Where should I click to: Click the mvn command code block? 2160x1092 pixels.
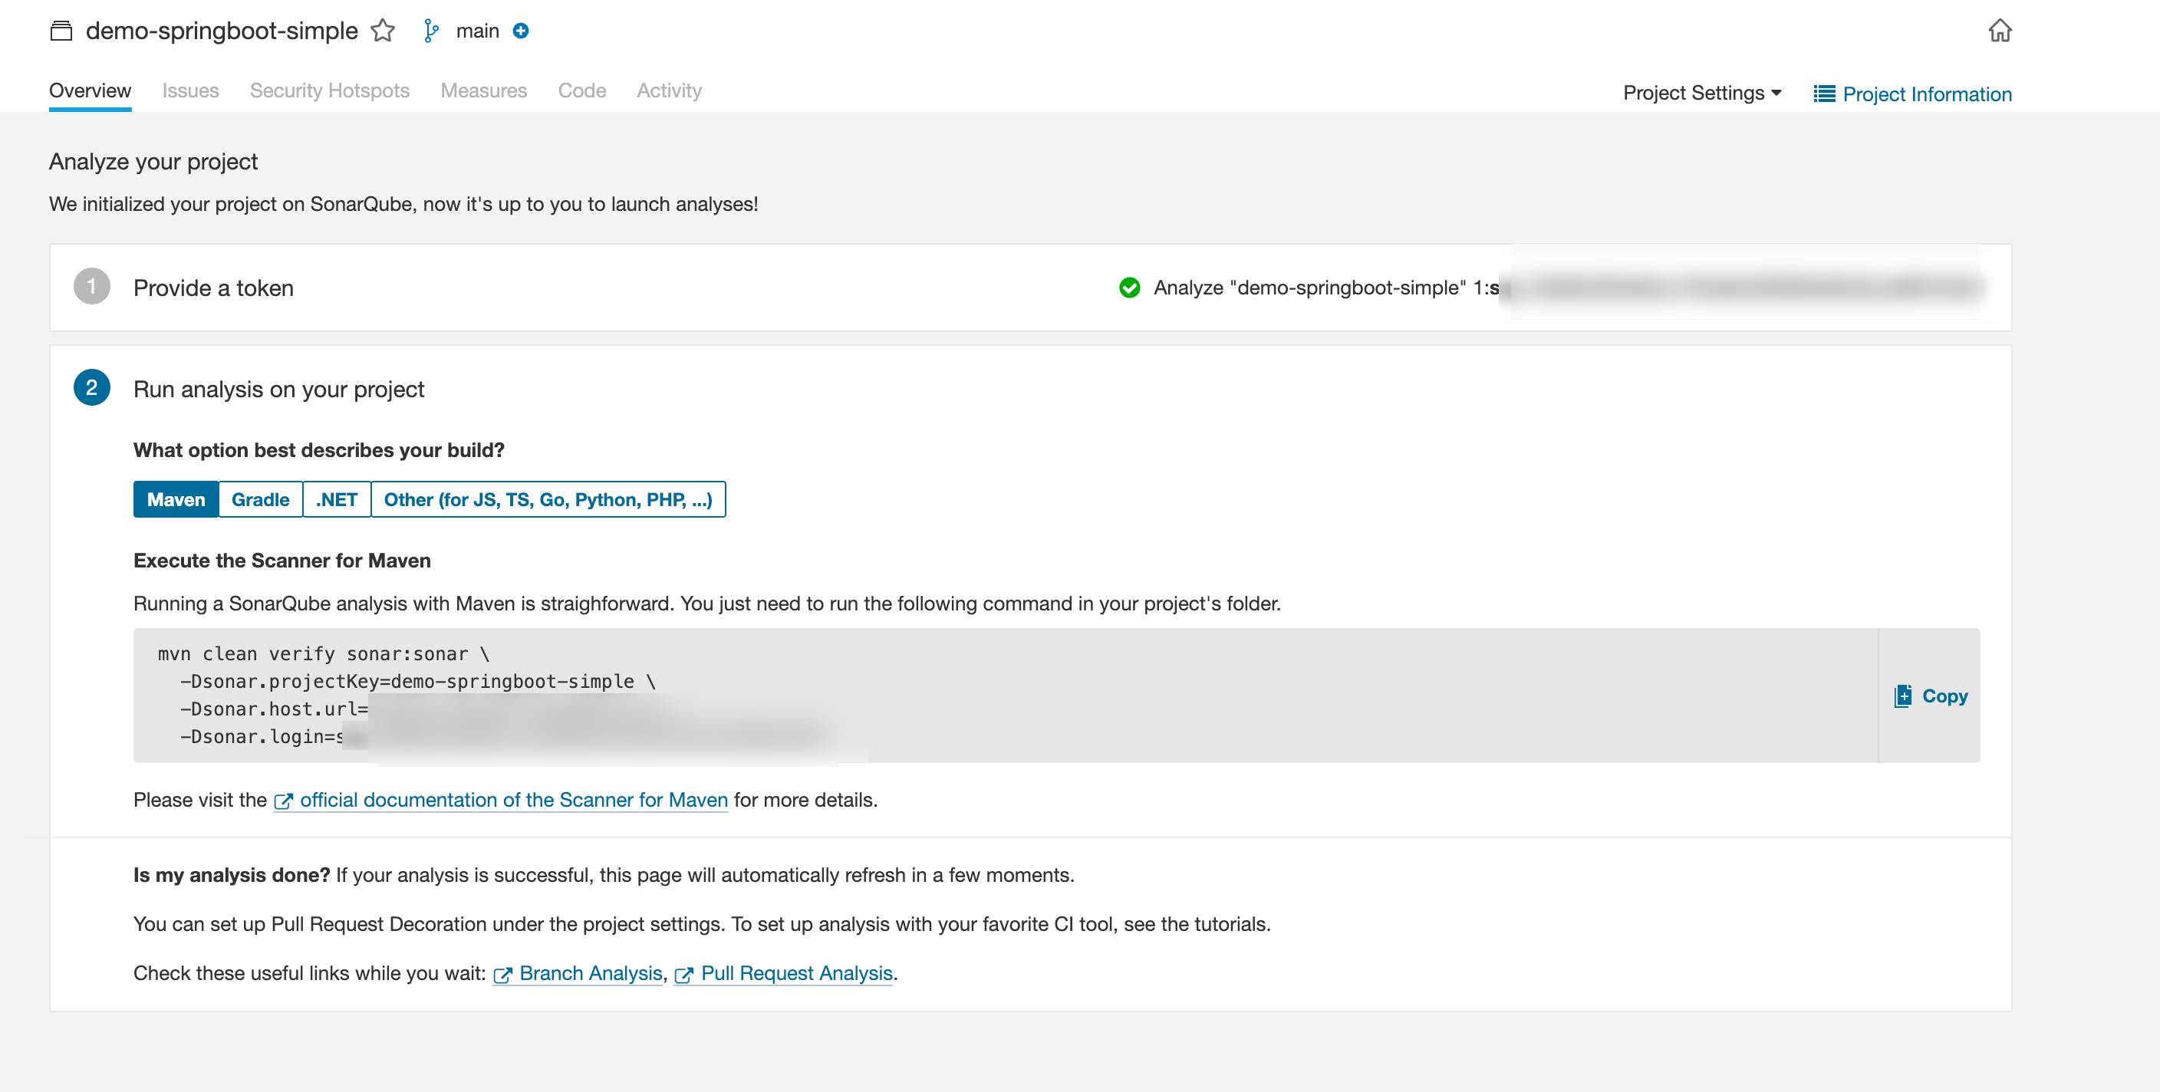tap(1006, 695)
